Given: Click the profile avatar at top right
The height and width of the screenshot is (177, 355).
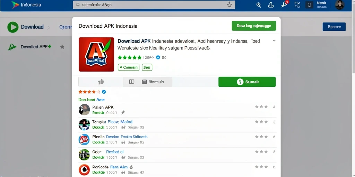Looking at the screenshot, I should tap(340, 5).
